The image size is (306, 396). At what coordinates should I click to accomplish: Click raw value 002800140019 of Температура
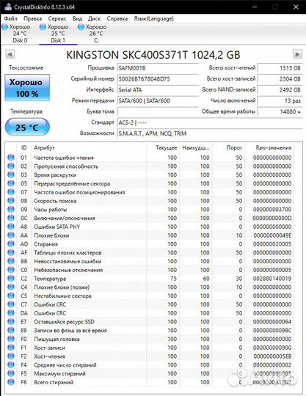click(272, 279)
